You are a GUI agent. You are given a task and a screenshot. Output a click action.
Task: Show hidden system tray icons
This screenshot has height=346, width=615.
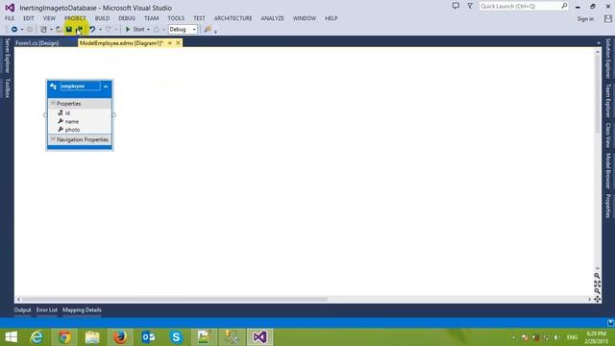point(514,337)
